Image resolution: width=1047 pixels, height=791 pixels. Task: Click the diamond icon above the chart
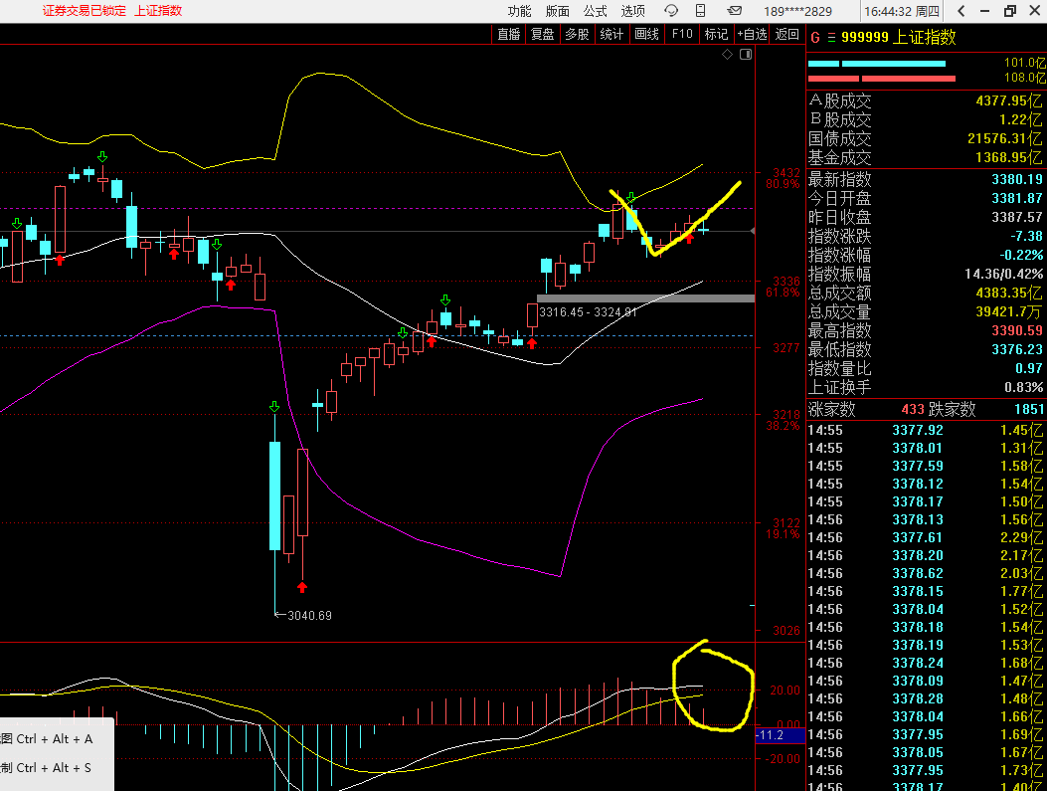(x=727, y=55)
